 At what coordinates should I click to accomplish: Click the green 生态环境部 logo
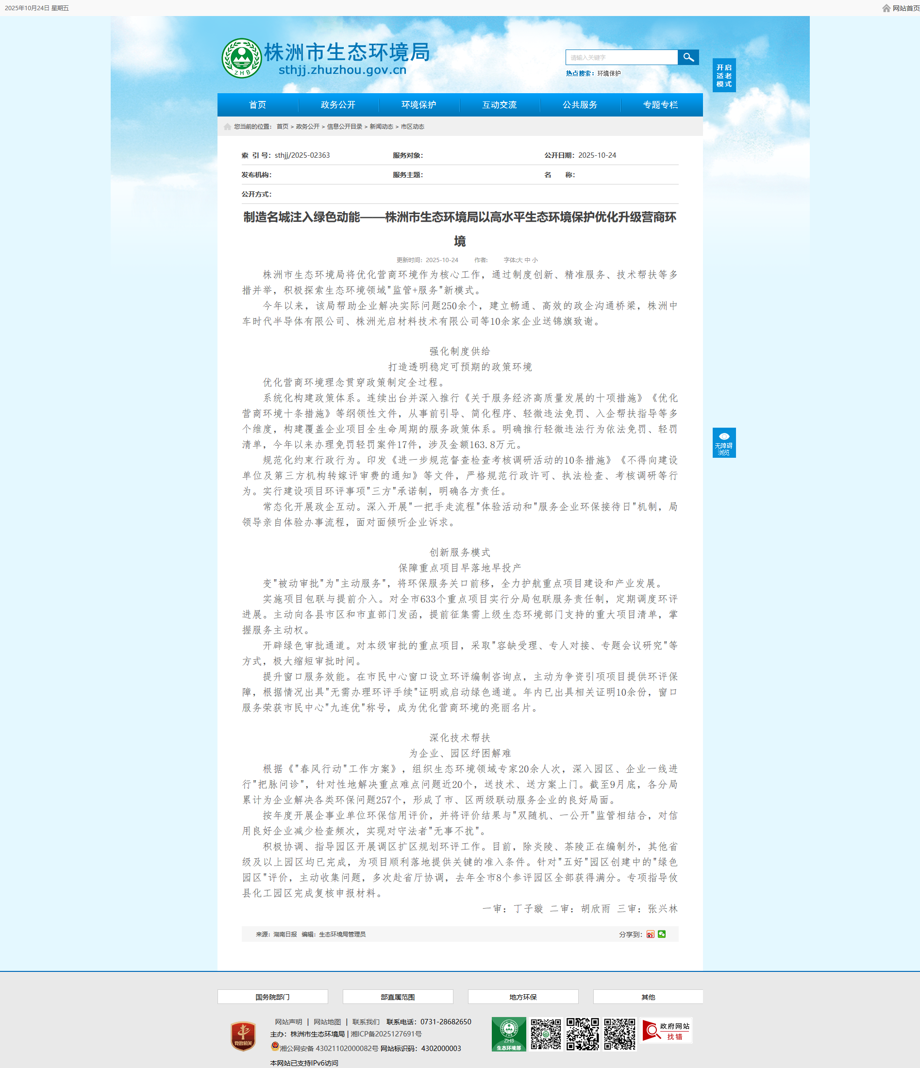pos(509,1034)
